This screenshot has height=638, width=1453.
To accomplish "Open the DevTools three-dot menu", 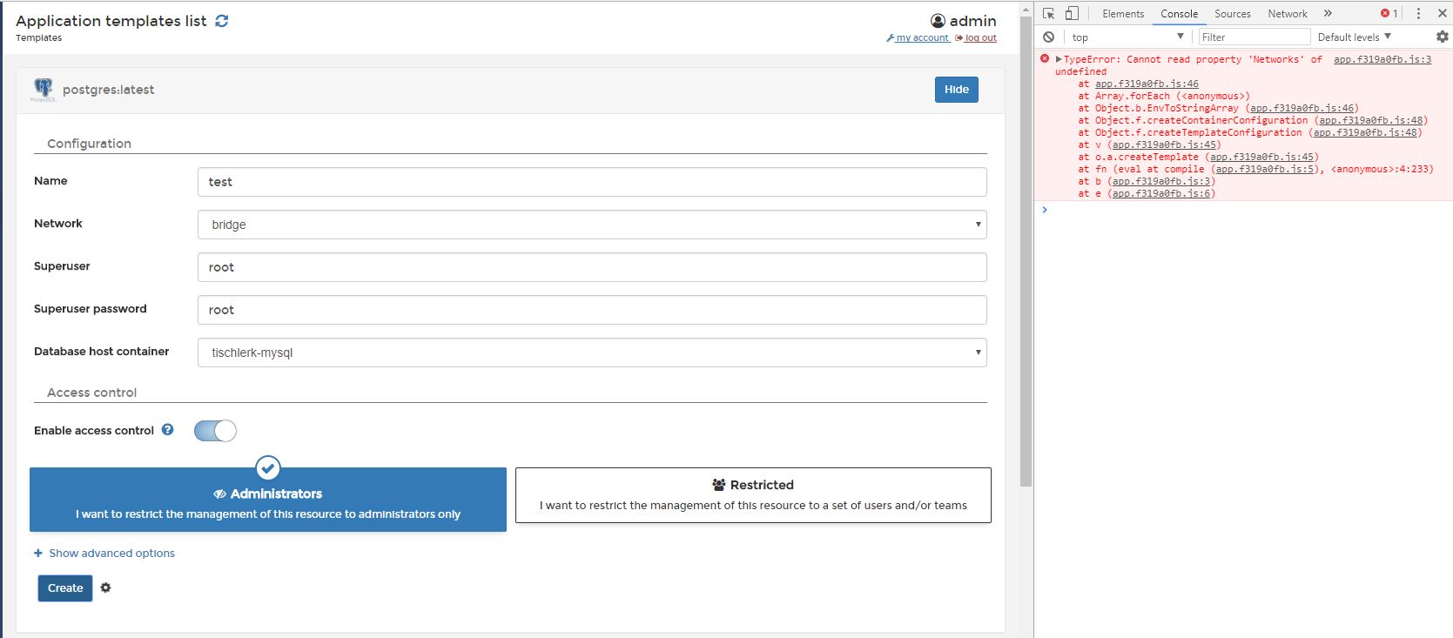I will pyautogui.click(x=1418, y=13).
